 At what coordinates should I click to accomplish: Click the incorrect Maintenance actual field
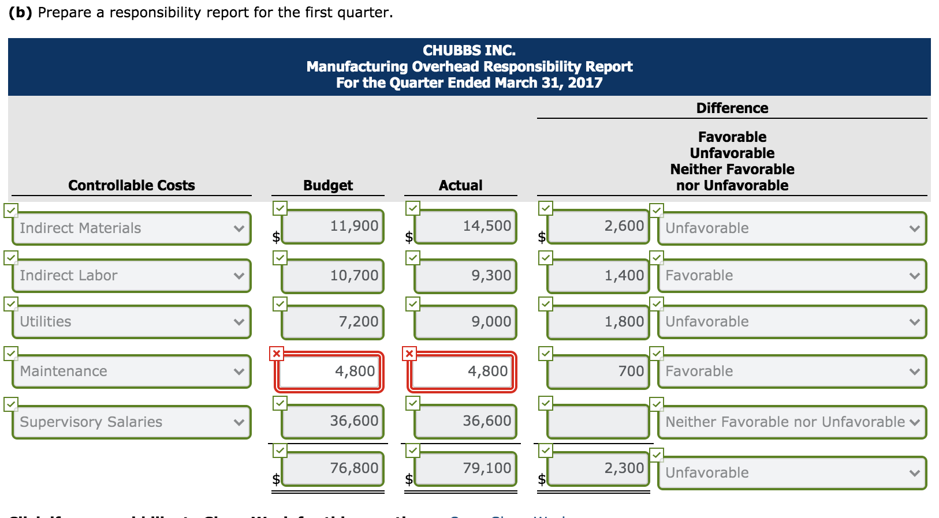click(x=462, y=372)
